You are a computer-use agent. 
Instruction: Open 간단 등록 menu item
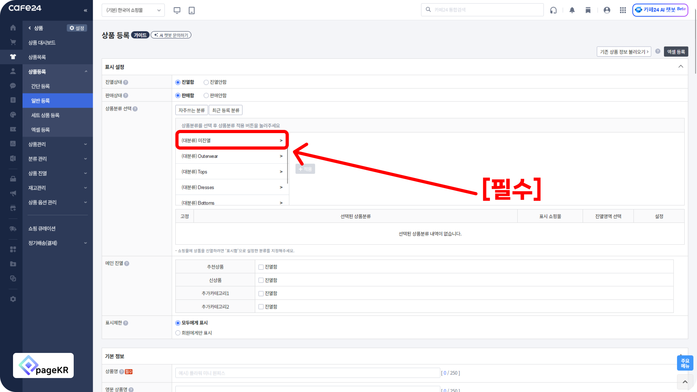click(x=40, y=86)
